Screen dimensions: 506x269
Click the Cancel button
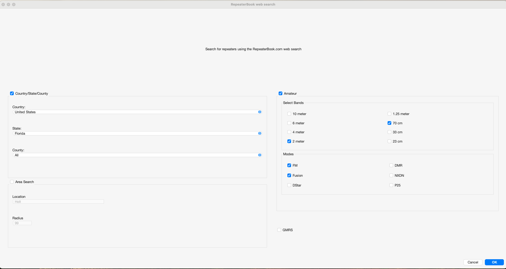point(473,262)
